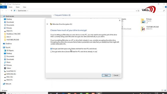Click the Network icon in sidebar
Viewport: 167px width, 94px height.
point(4,84)
